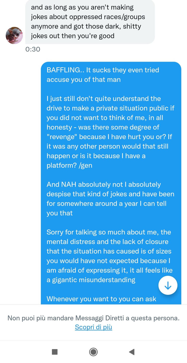187x363 pixels.
Task: Tap the "Whenever you want to you can ask" line
Action: click(101, 299)
